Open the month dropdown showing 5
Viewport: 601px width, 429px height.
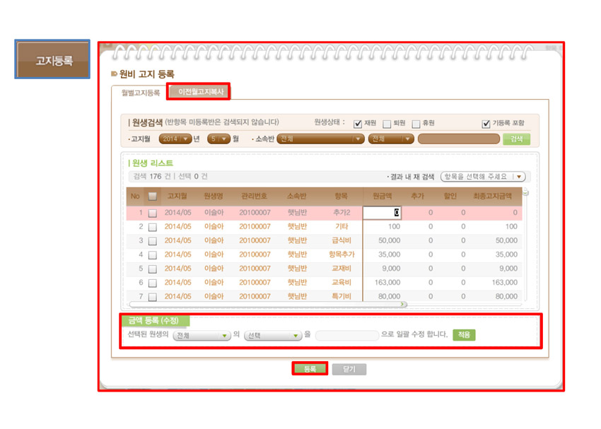pyautogui.click(x=218, y=139)
